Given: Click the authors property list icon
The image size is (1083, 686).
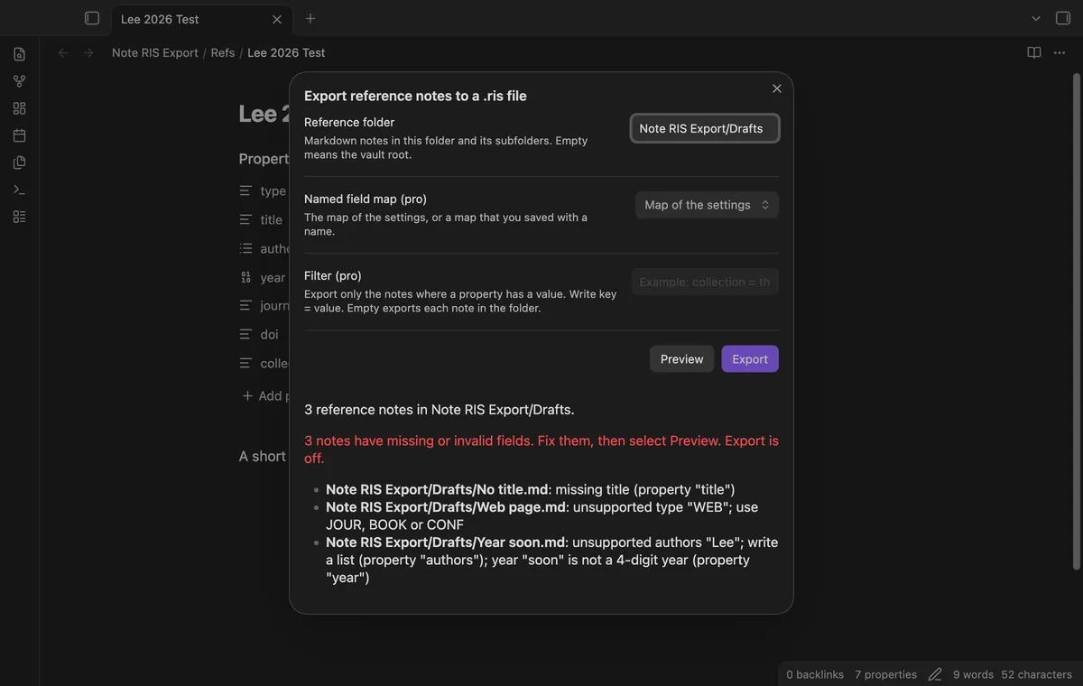Looking at the screenshot, I should click(245, 248).
